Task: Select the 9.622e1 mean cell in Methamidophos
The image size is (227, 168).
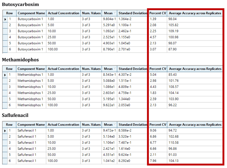Action: coord(109,105)
